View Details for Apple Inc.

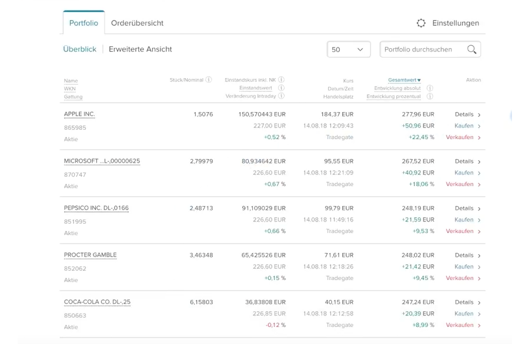468,114
